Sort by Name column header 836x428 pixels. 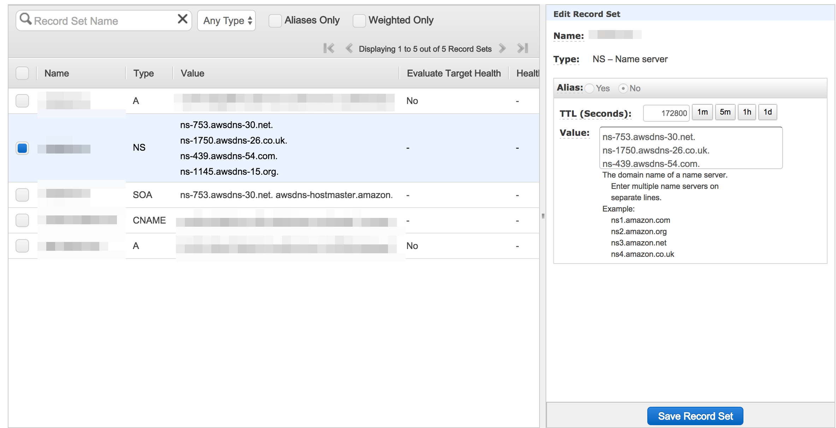(x=57, y=73)
